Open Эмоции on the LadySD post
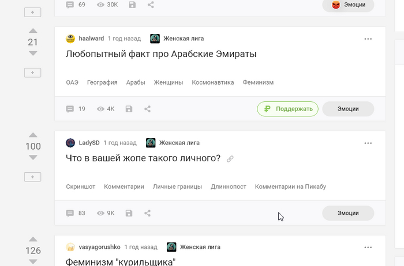The image size is (404, 266). (x=348, y=213)
